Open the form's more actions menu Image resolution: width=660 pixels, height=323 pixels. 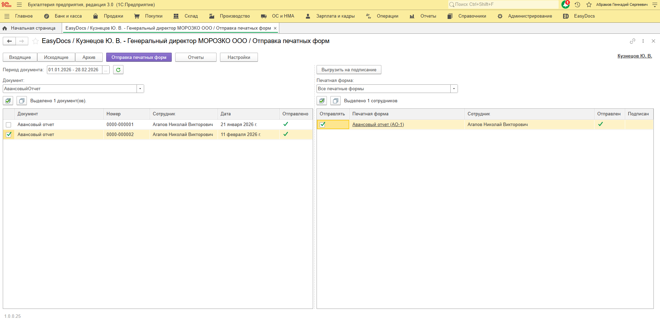(643, 41)
